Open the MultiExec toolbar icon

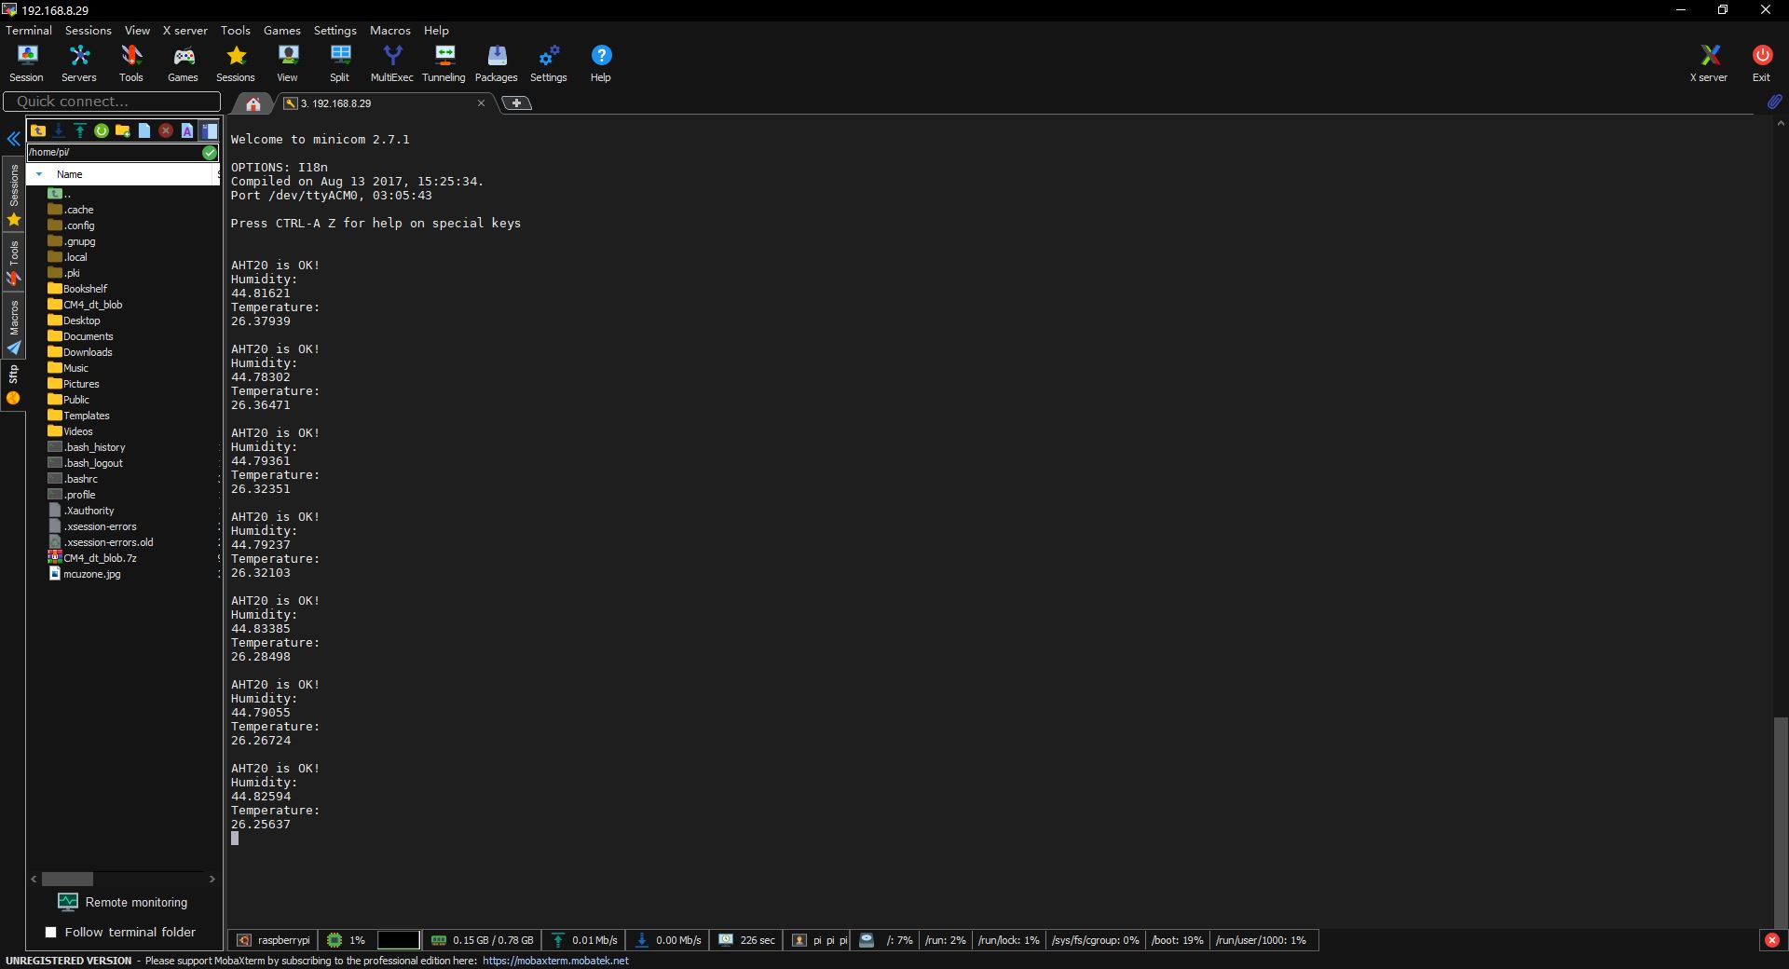[391, 63]
